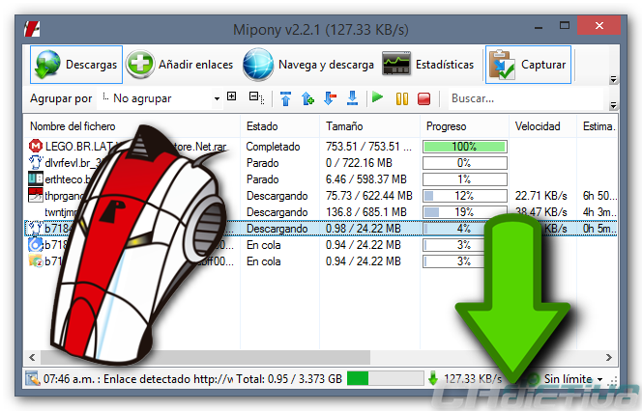Click the expand all groups icon
Screen dimensions: 642x411
click(x=232, y=96)
